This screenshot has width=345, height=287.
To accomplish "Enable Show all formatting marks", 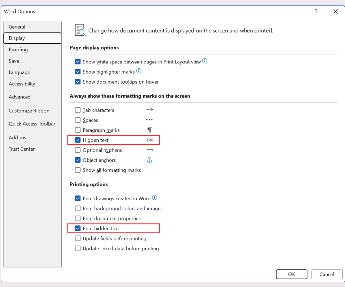I will point(78,170).
